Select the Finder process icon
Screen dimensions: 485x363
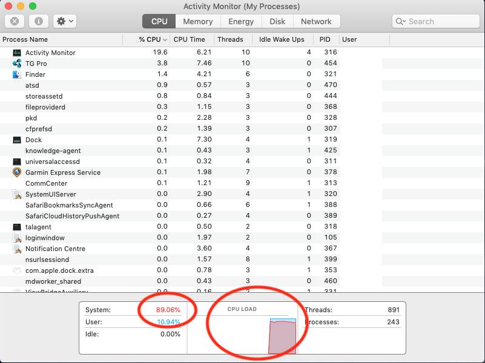tap(17, 74)
